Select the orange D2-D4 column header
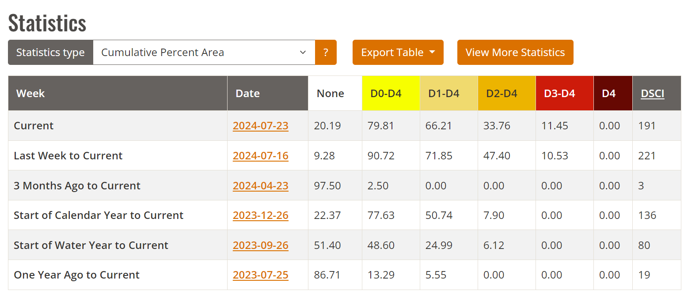 (506, 93)
